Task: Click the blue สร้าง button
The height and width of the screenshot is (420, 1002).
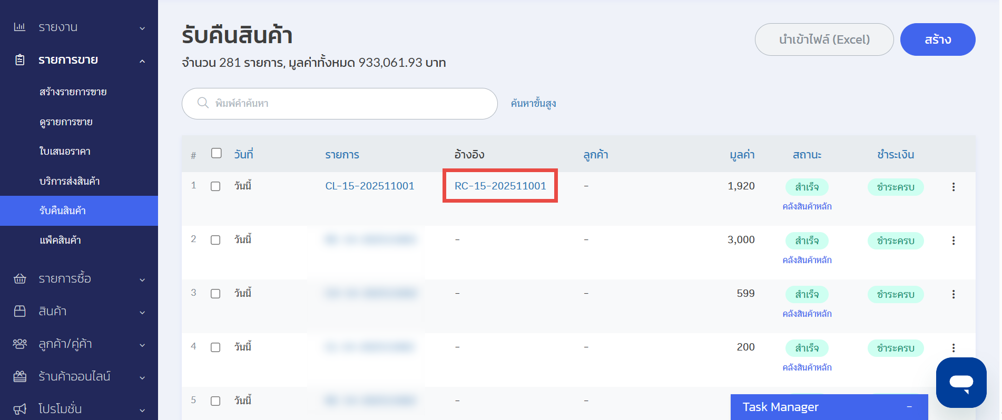Action: pyautogui.click(x=937, y=39)
